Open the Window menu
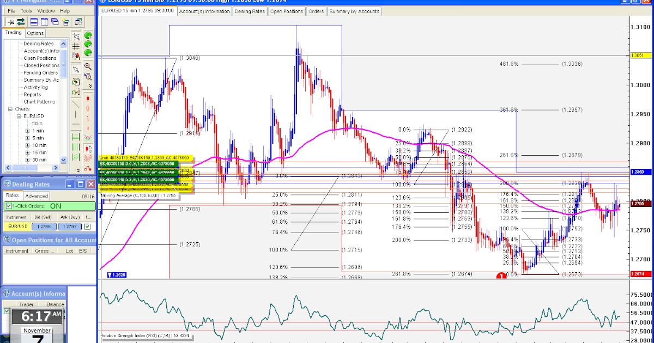The width and height of the screenshot is (654, 343). [x=46, y=10]
